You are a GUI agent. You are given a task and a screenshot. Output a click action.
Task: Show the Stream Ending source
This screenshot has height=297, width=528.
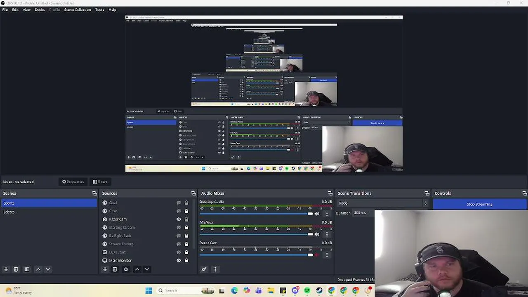[x=179, y=244]
